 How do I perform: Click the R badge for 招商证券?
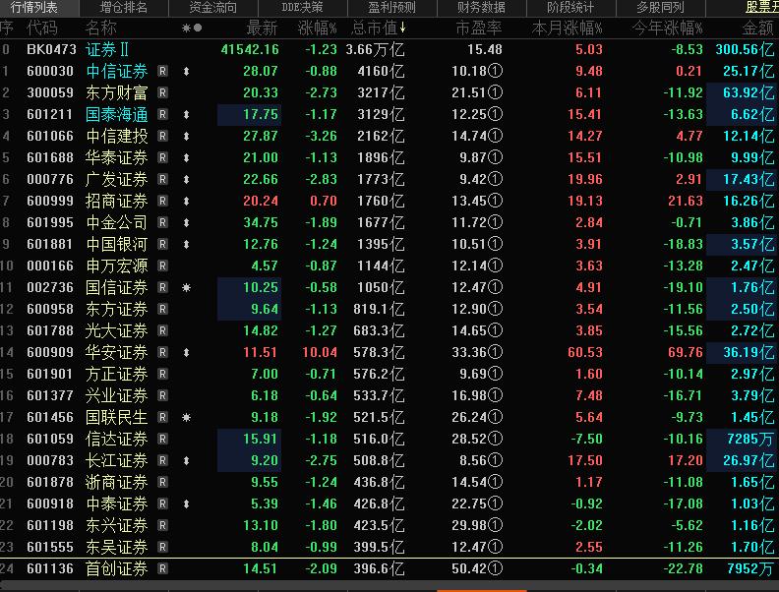coord(162,201)
